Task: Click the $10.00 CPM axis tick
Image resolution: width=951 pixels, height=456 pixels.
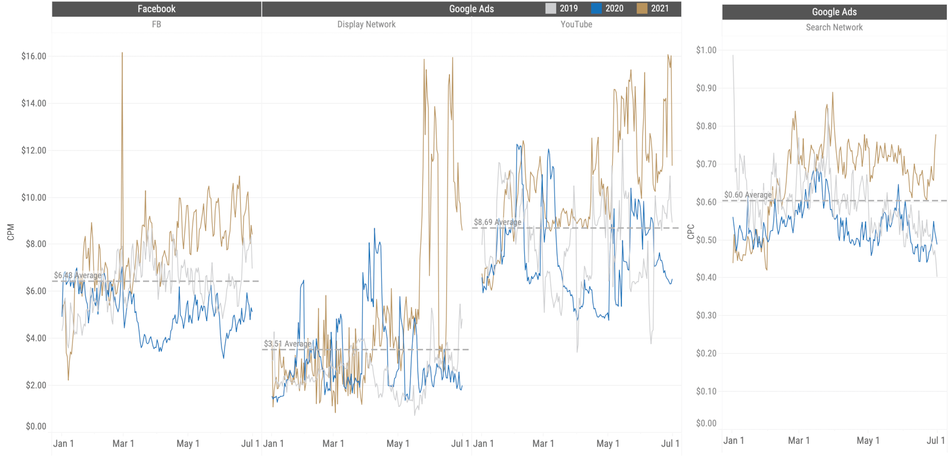Action: tap(34, 197)
